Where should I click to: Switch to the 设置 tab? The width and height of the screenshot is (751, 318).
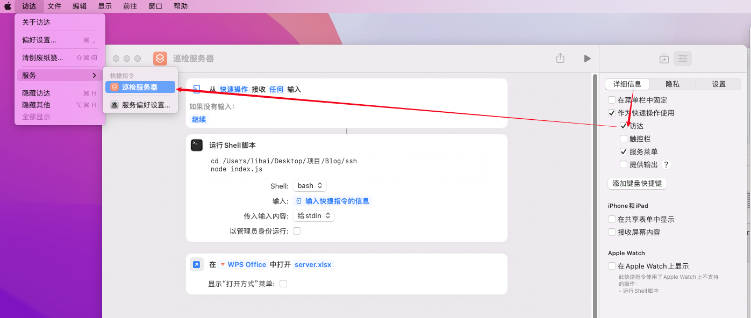718,84
